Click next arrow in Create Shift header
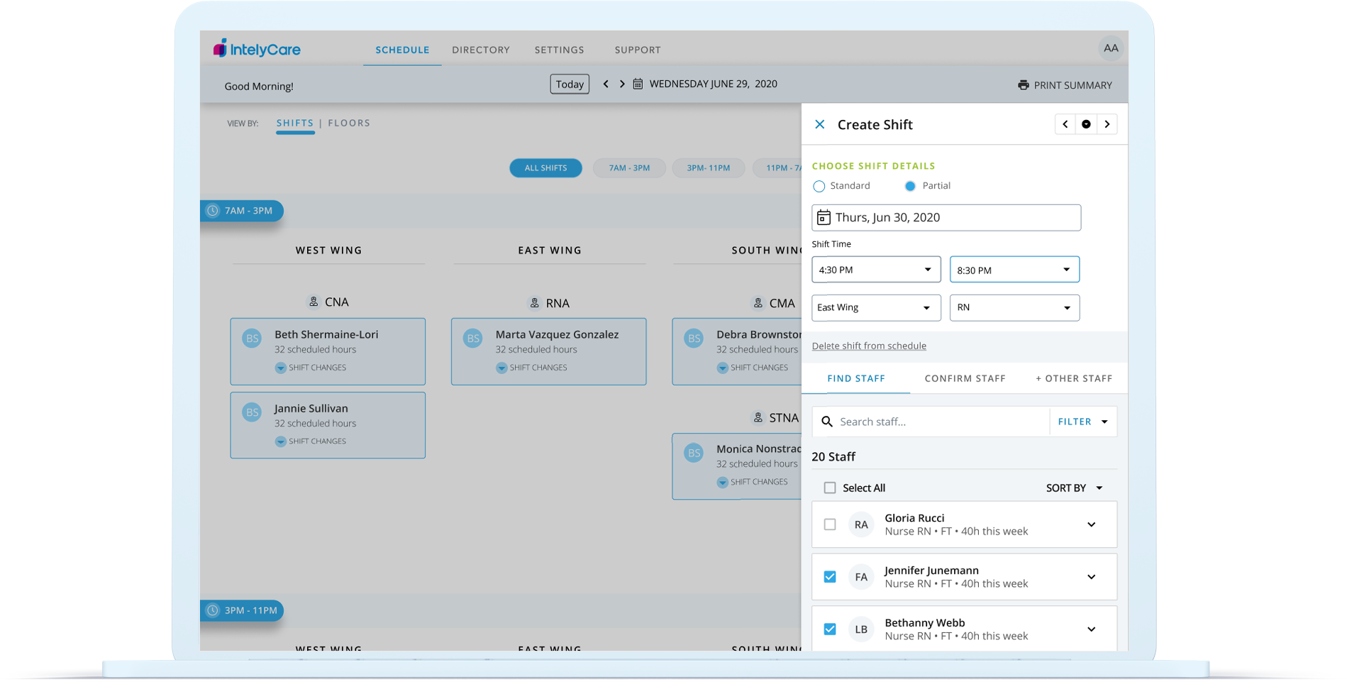1347x682 pixels. [1107, 124]
